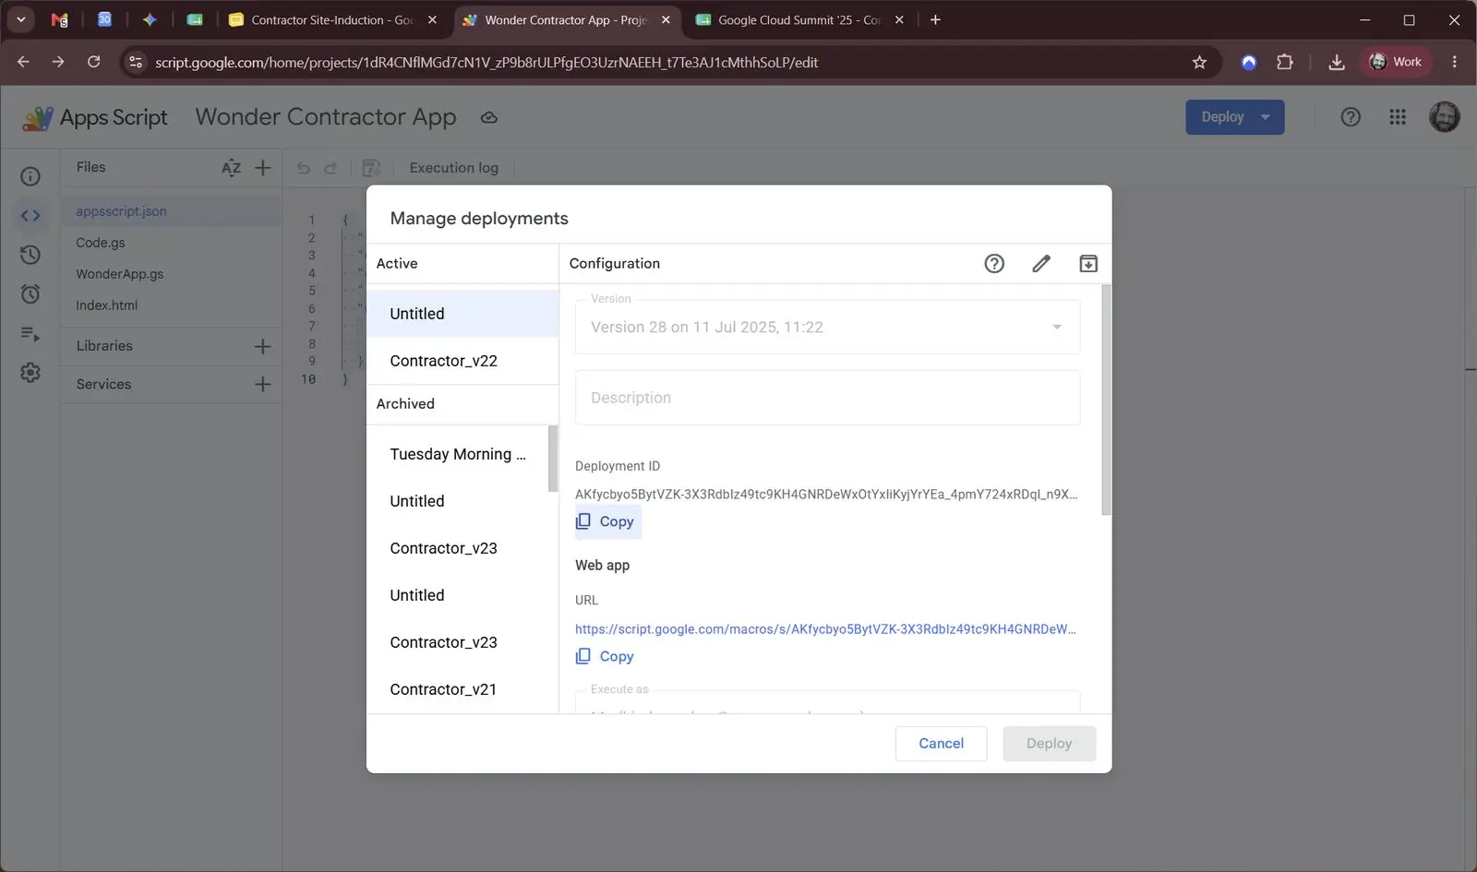Image resolution: width=1477 pixels, height=872 pixels.
Task: Open the Version dropdown
Action: 827,327
